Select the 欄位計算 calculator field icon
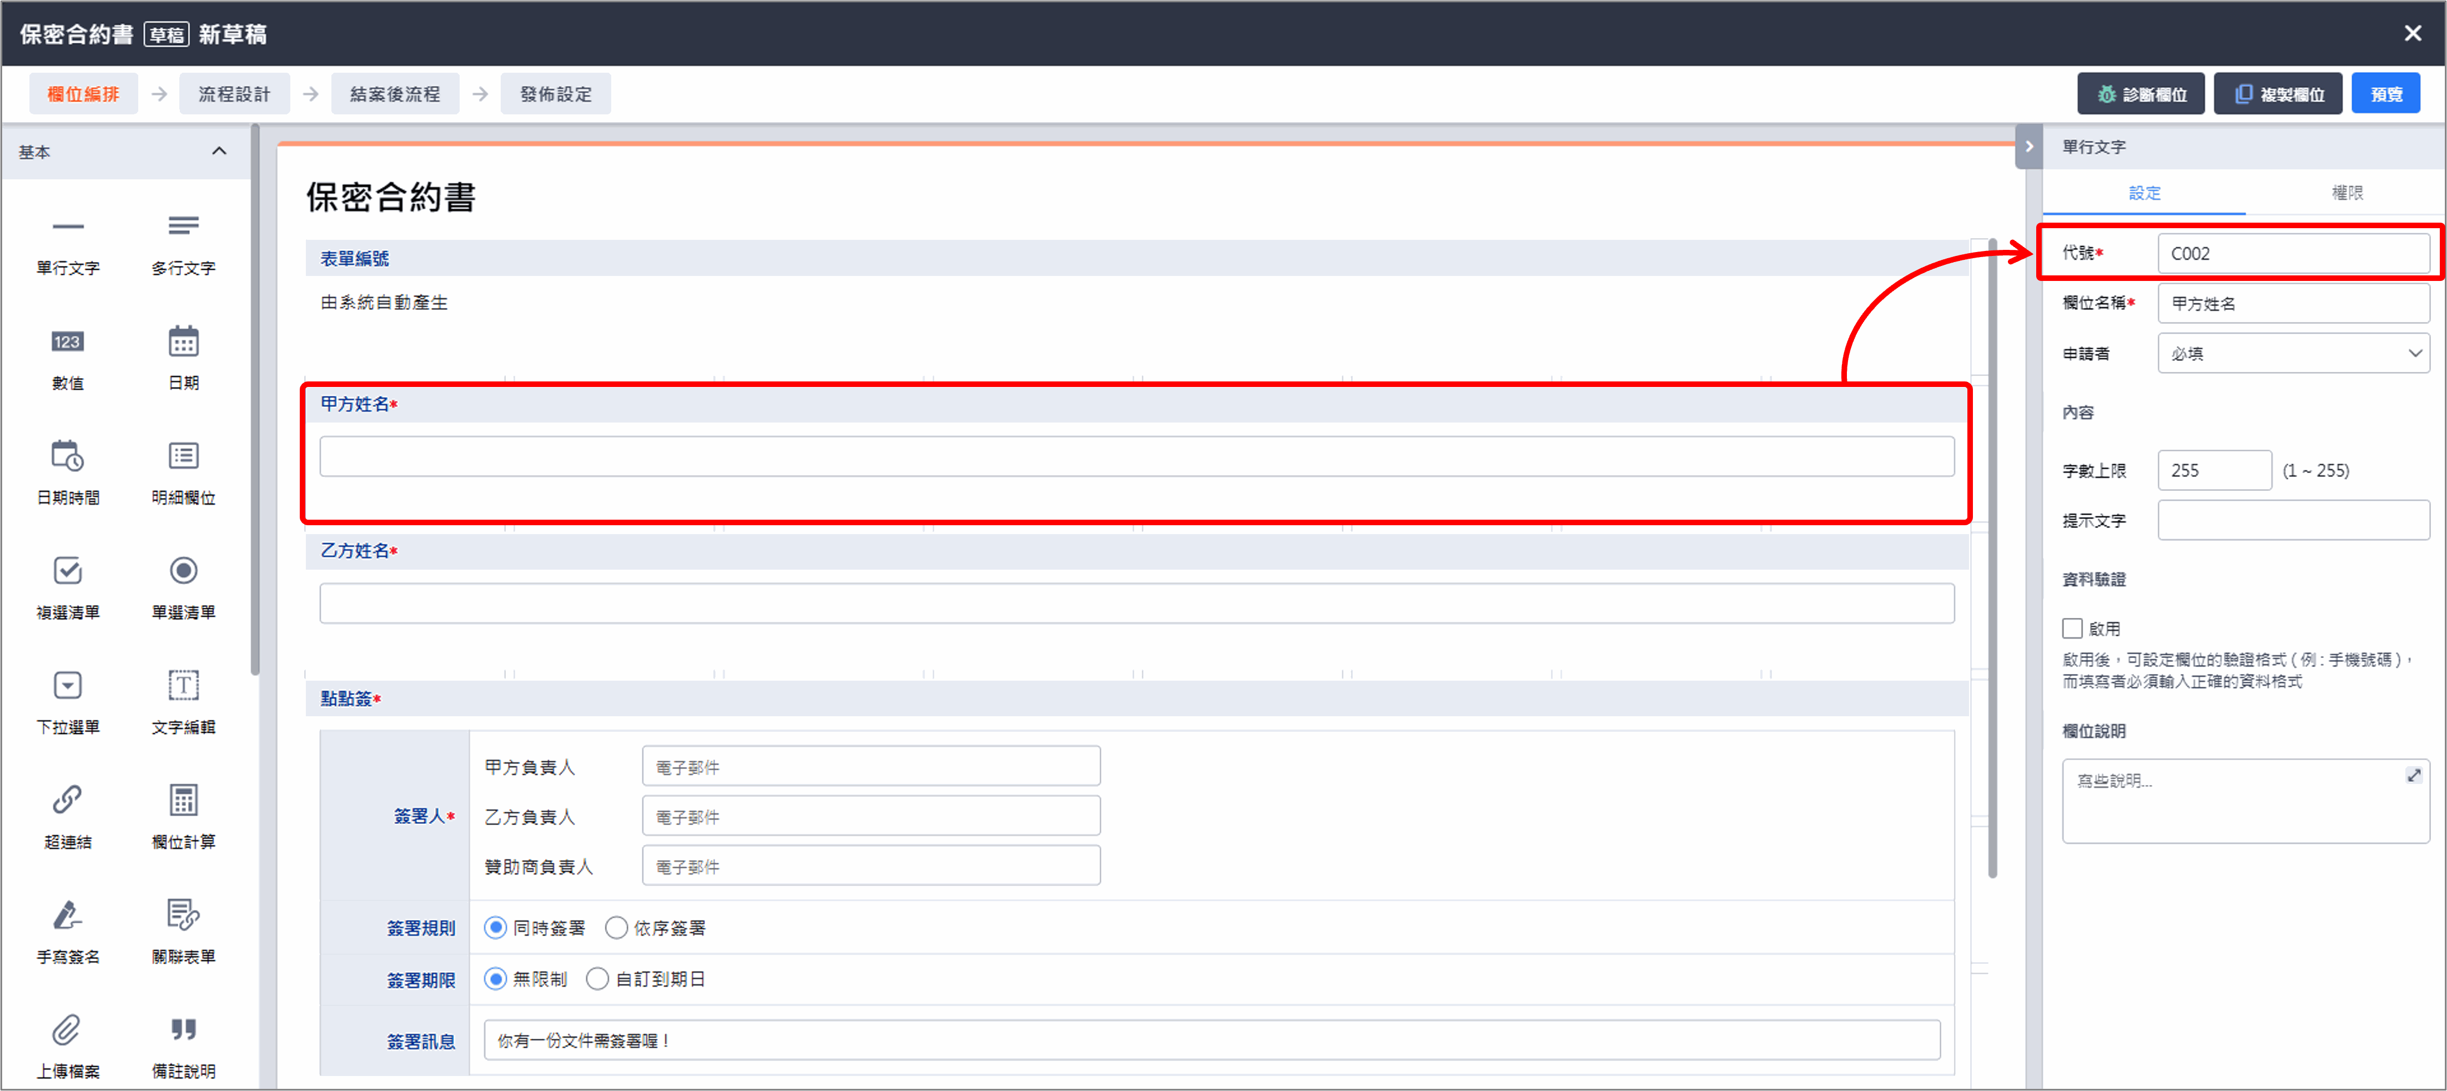2447x1091 pixels. [x=183, y=800]
